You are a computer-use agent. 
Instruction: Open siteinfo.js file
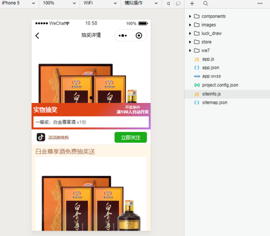pyautogui.click(x=227, y=94)
